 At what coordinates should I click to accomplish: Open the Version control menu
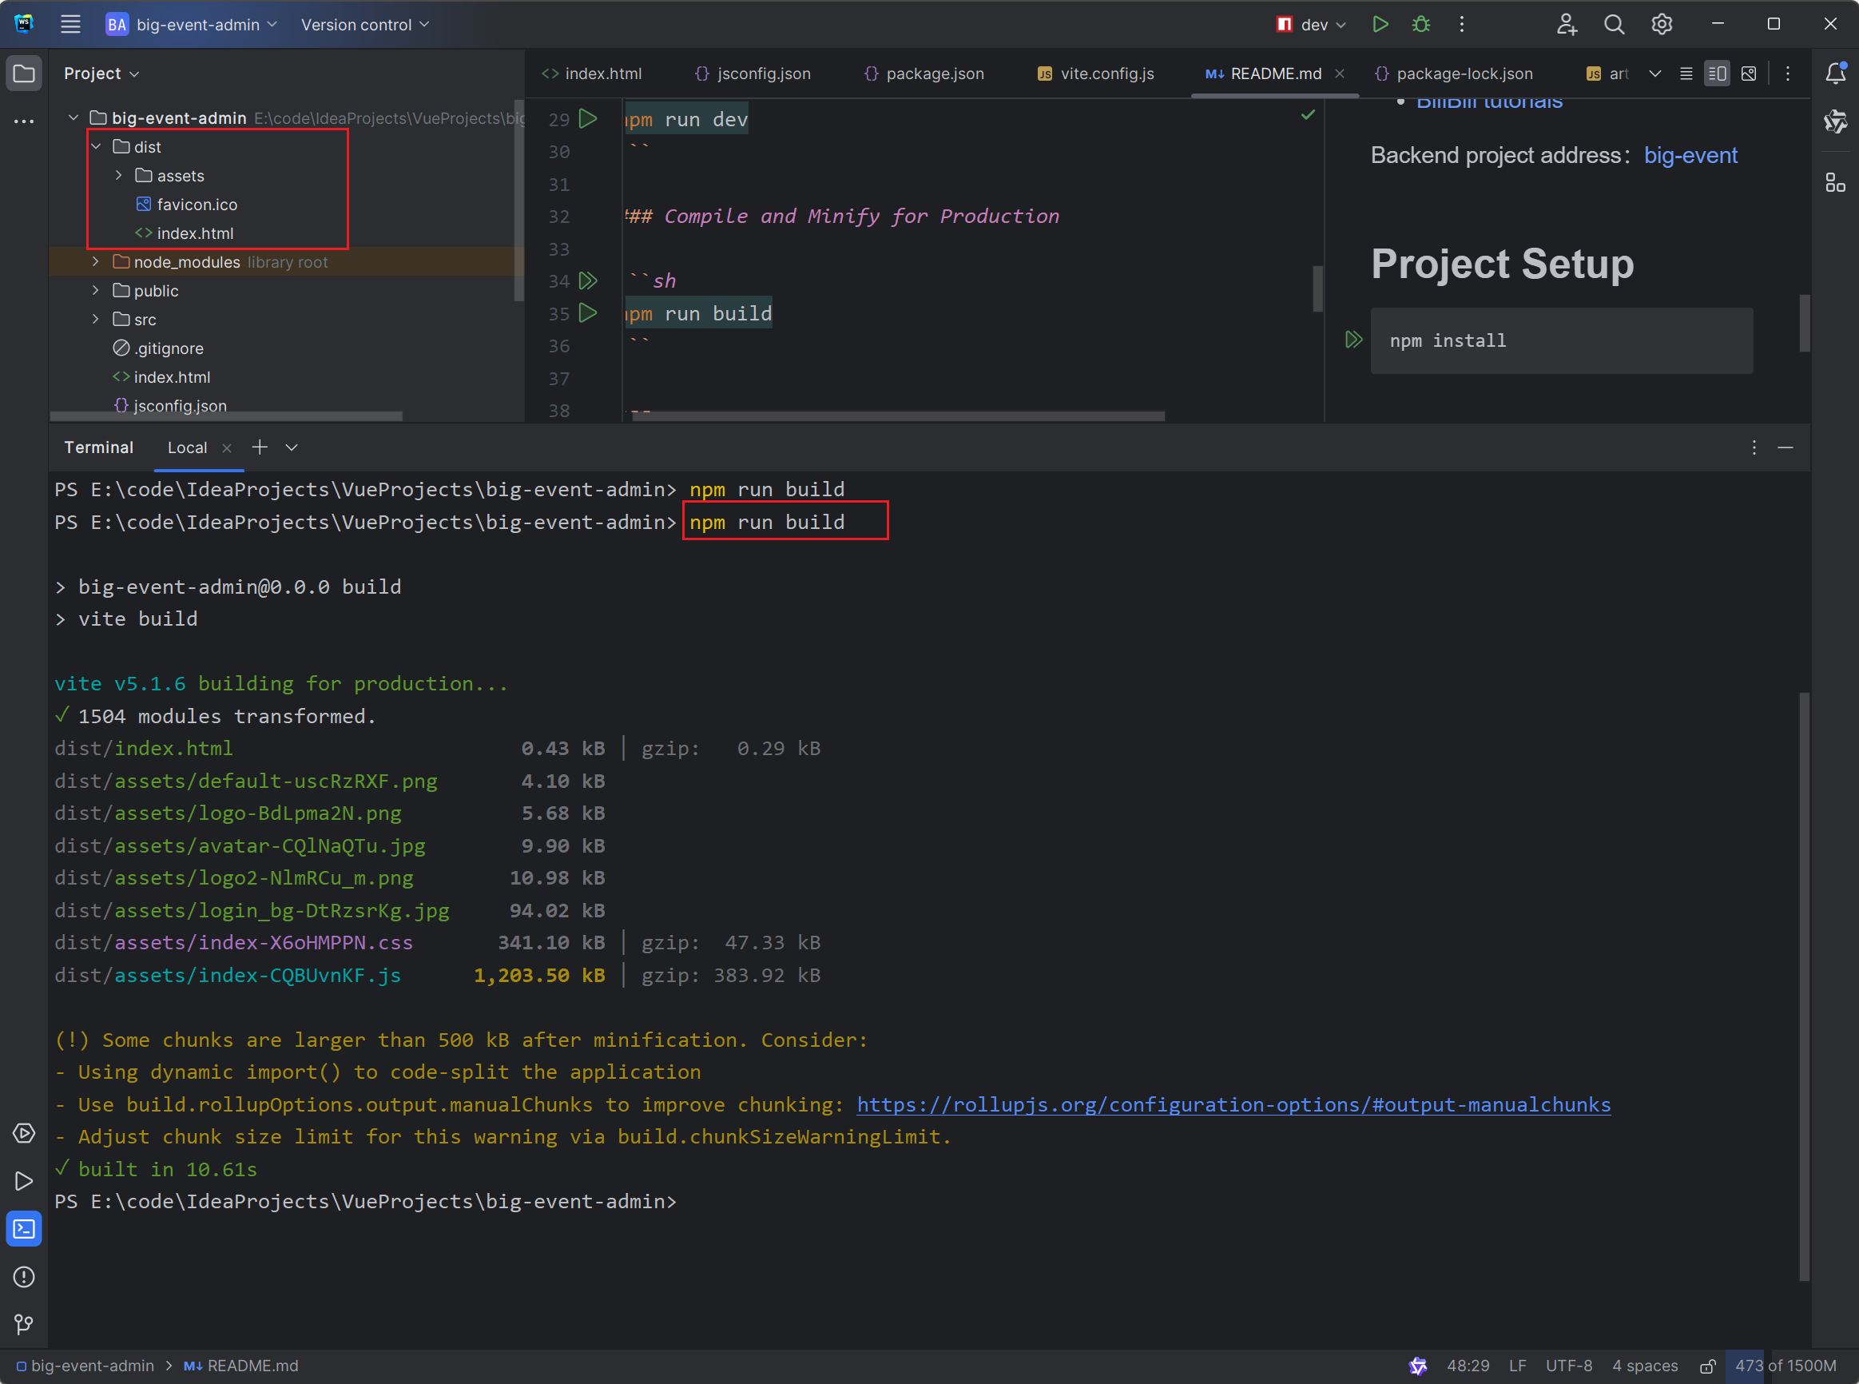click(x=365, y=24)
